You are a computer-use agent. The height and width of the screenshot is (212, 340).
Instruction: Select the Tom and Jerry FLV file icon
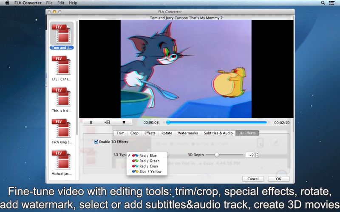[62, 33]
